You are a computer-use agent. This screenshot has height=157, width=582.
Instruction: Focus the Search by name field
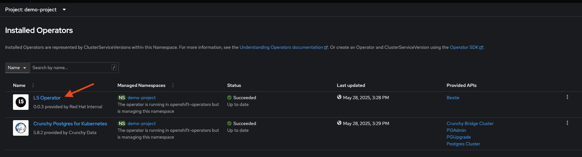[x=74, y=68]
